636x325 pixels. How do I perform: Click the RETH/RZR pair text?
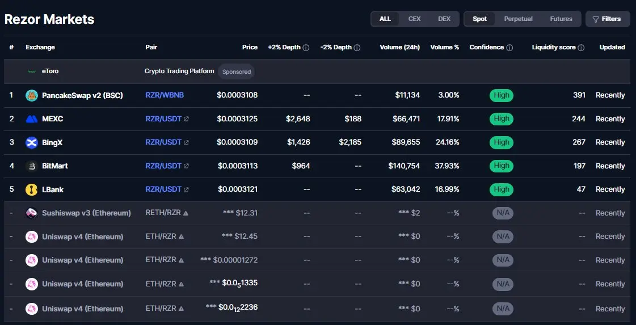(x=163, y=213)
